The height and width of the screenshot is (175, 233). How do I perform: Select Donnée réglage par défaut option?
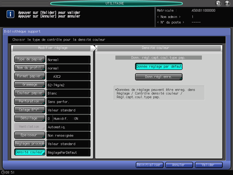tap(159, 66)
